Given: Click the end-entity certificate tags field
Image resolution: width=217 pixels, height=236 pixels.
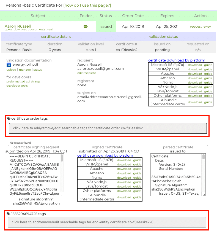Looking at the screenshot, I should point(107,222).
